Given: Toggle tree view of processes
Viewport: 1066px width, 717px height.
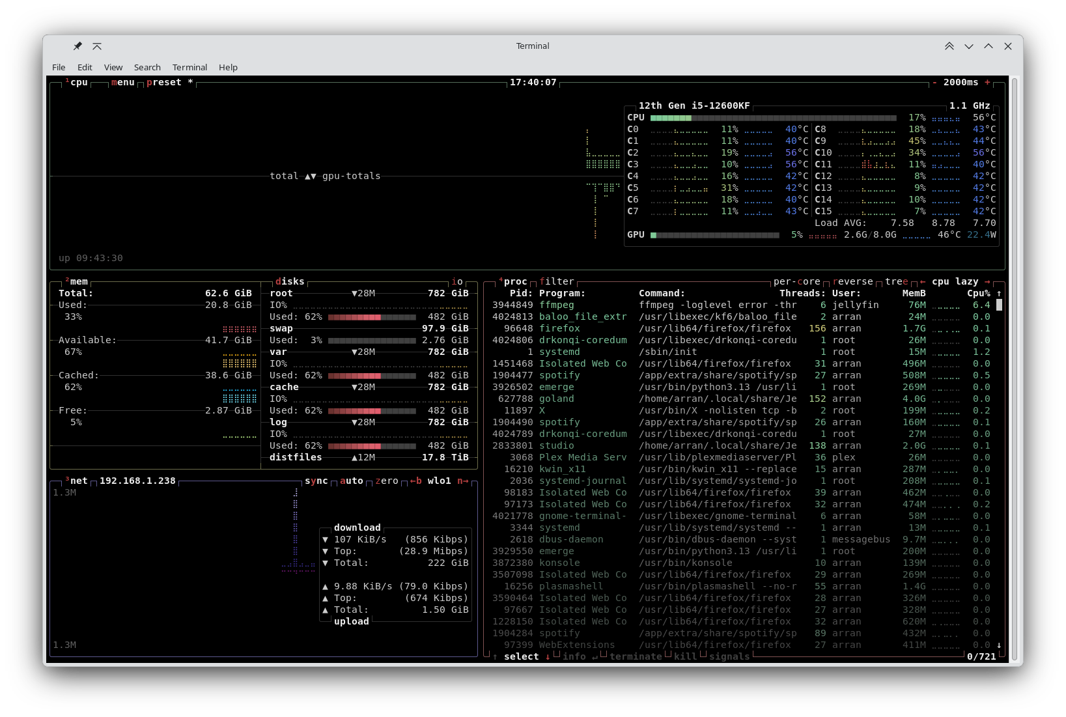Looking at the screenshot, I should point(897,282).
